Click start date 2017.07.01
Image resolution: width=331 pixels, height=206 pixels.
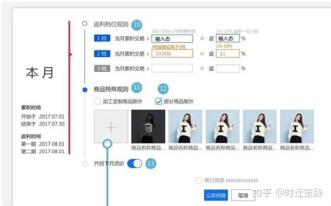[x=52, y=116]
